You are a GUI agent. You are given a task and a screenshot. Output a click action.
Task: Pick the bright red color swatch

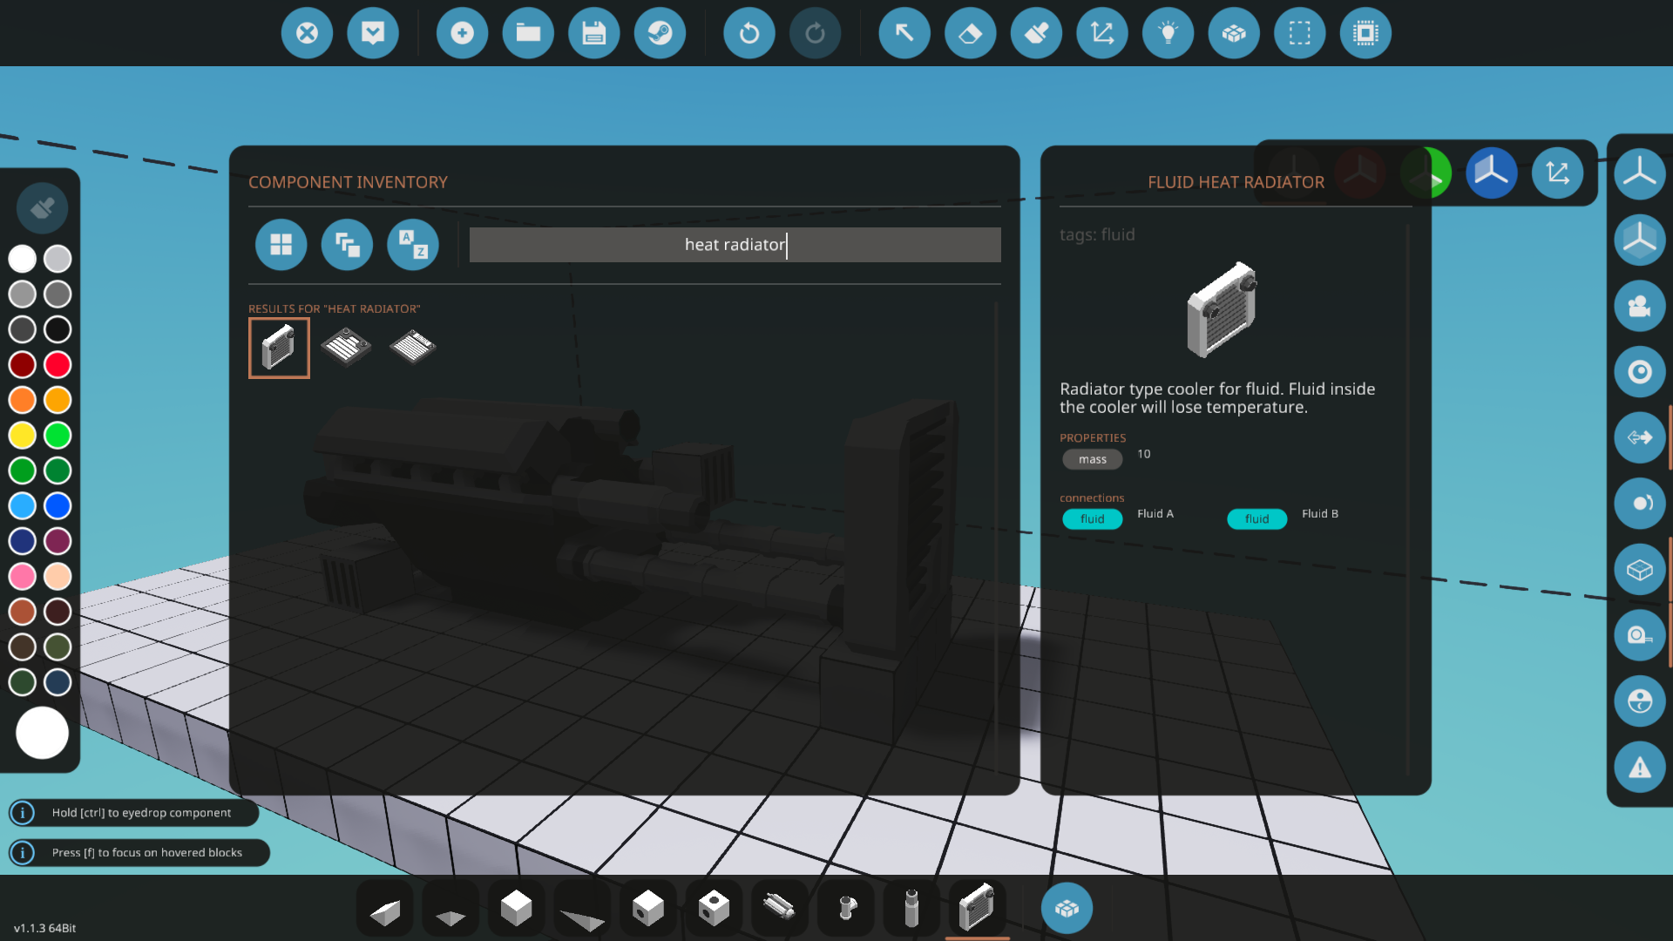click(58, 364)
